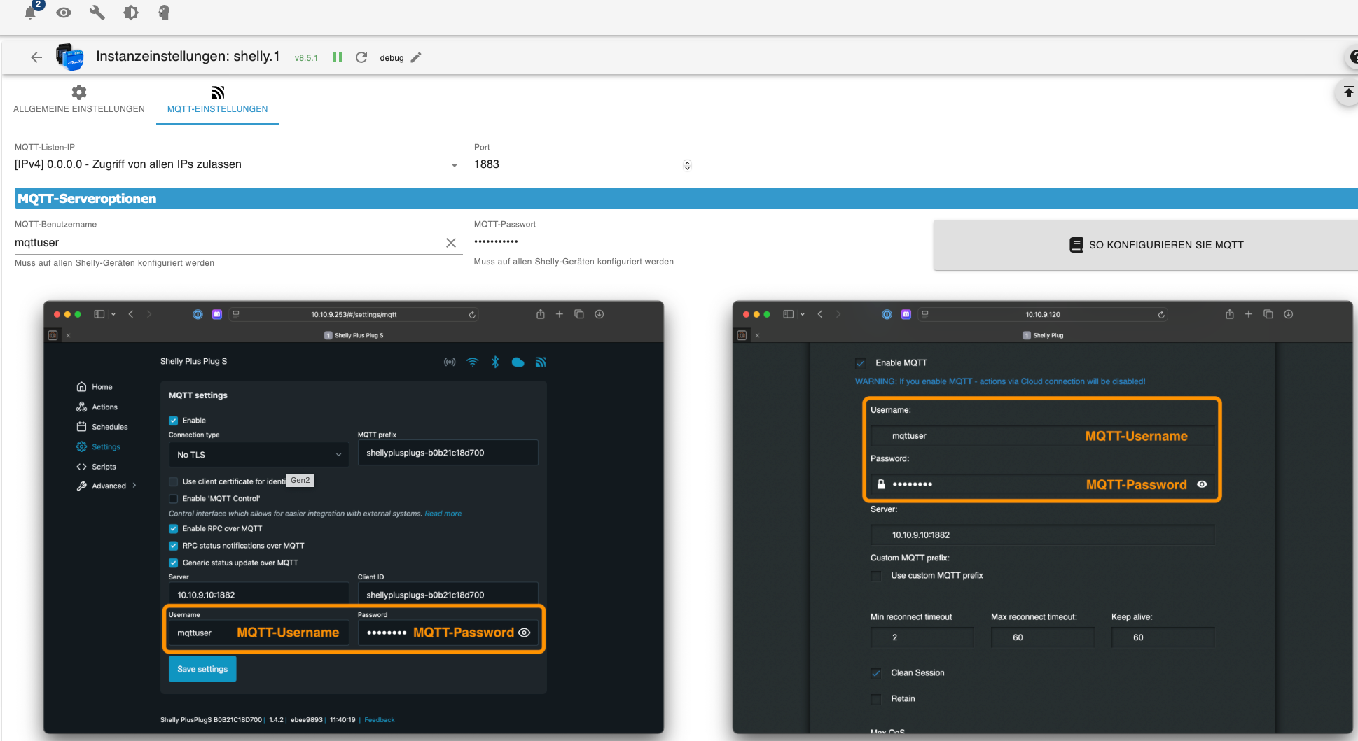Restart the instance with reload icon

(361, 57)
